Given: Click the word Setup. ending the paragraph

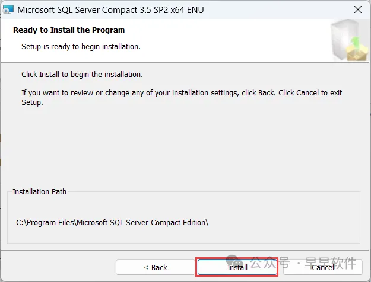Looking at the screenshot, I should point(32,102).
